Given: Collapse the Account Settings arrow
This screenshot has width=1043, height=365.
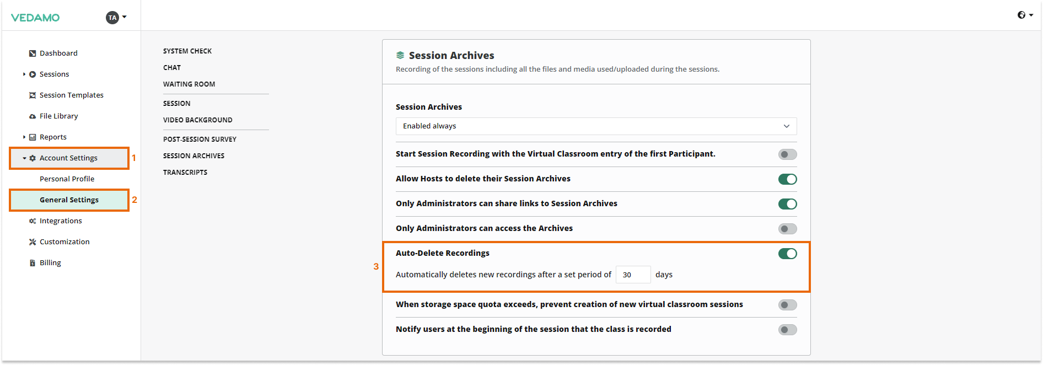Looking at the screenshot, I should (24, 158).
